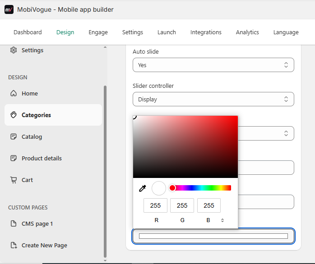Click the Home house icon

pos(14,93)
